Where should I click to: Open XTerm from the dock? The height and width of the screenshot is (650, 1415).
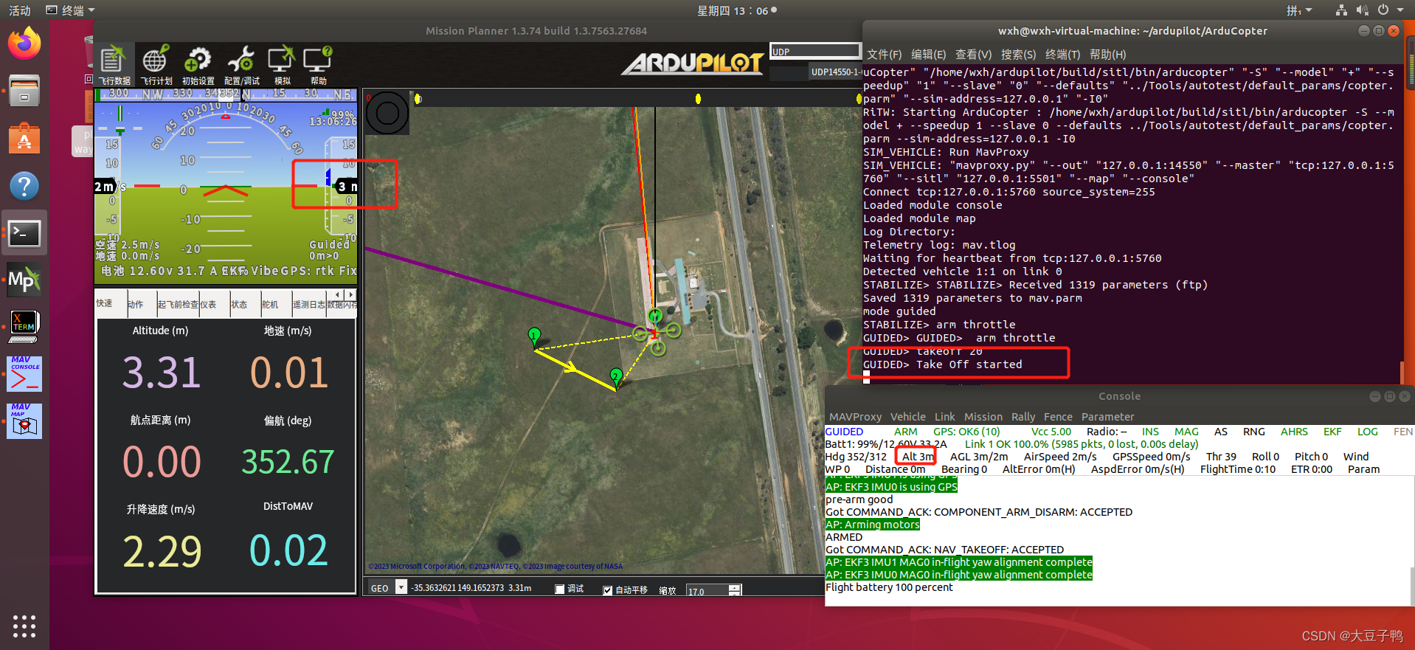coord(24,327)
